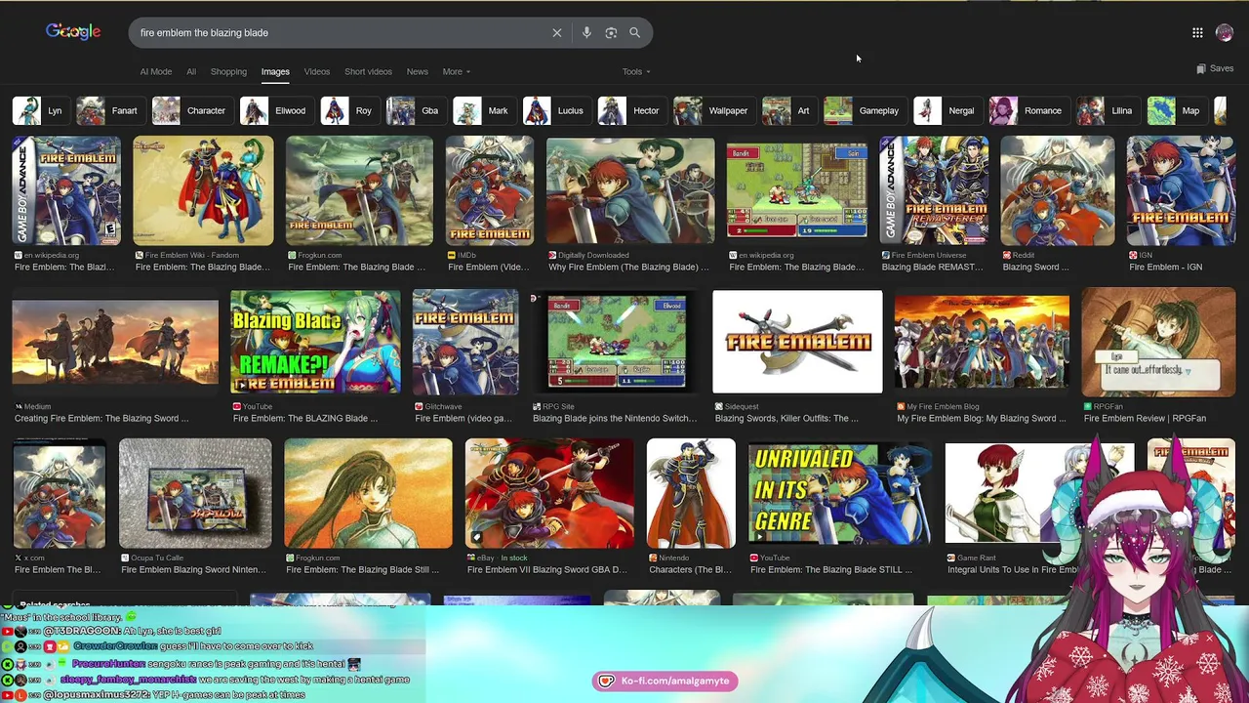Open the Fire Emblem Wiki Fandom image
The height and width of the screenshot is (703, 1249).
(x=203, y=190)
